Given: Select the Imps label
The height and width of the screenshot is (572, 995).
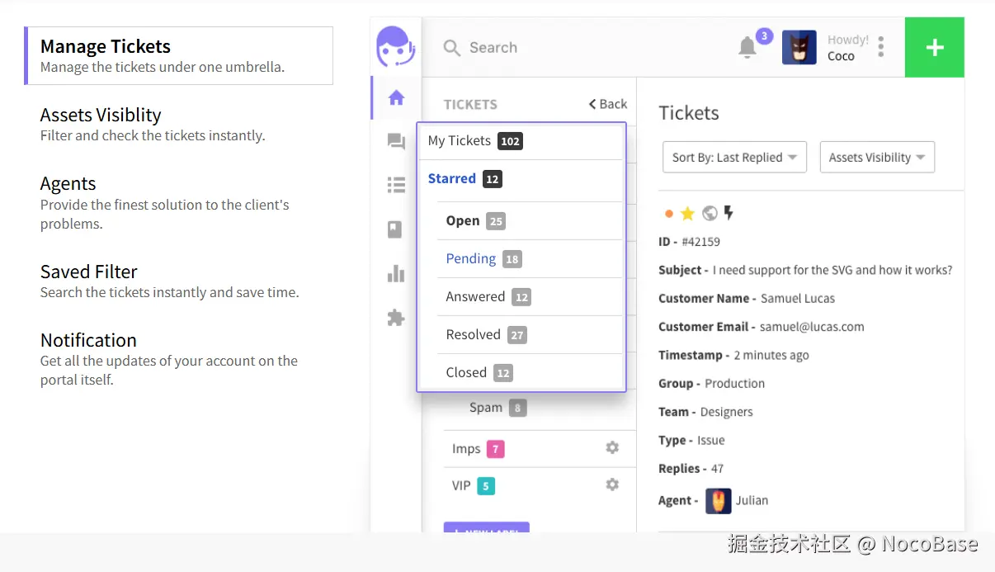Looking at the screenshot, I should coord(479,449).
